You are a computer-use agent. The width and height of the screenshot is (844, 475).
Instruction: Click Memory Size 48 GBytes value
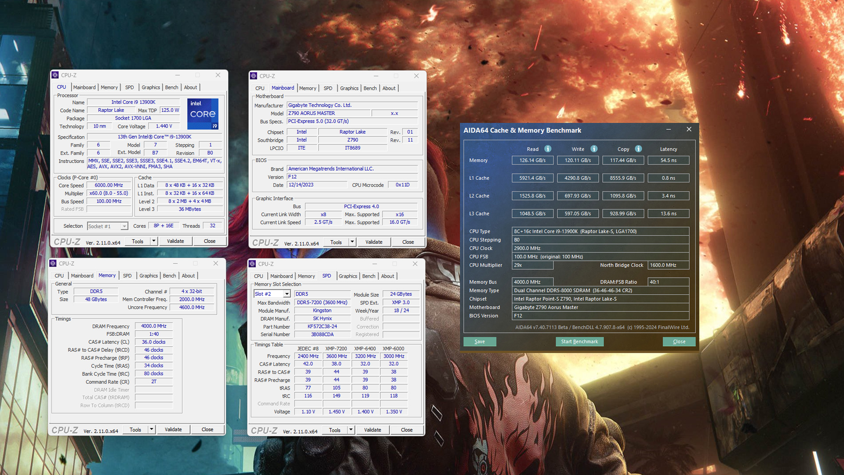click(x=96, y=300)
